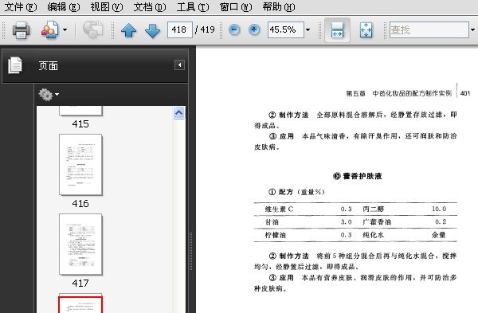Click the thumbnail scrollbar up arrow
This screenshot has height=313, width=478.
click(x=179, y=113)
